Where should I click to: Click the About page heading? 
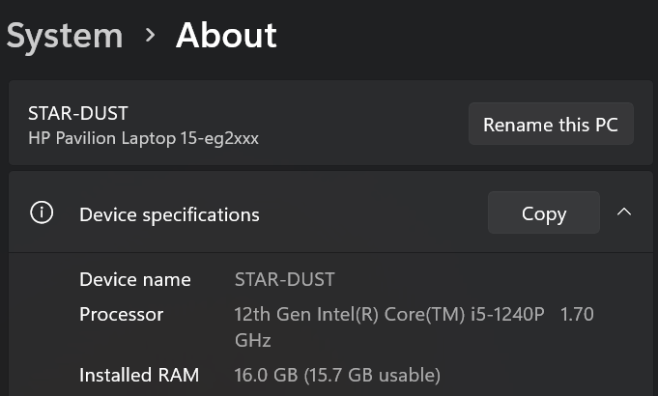click(226, 36)
